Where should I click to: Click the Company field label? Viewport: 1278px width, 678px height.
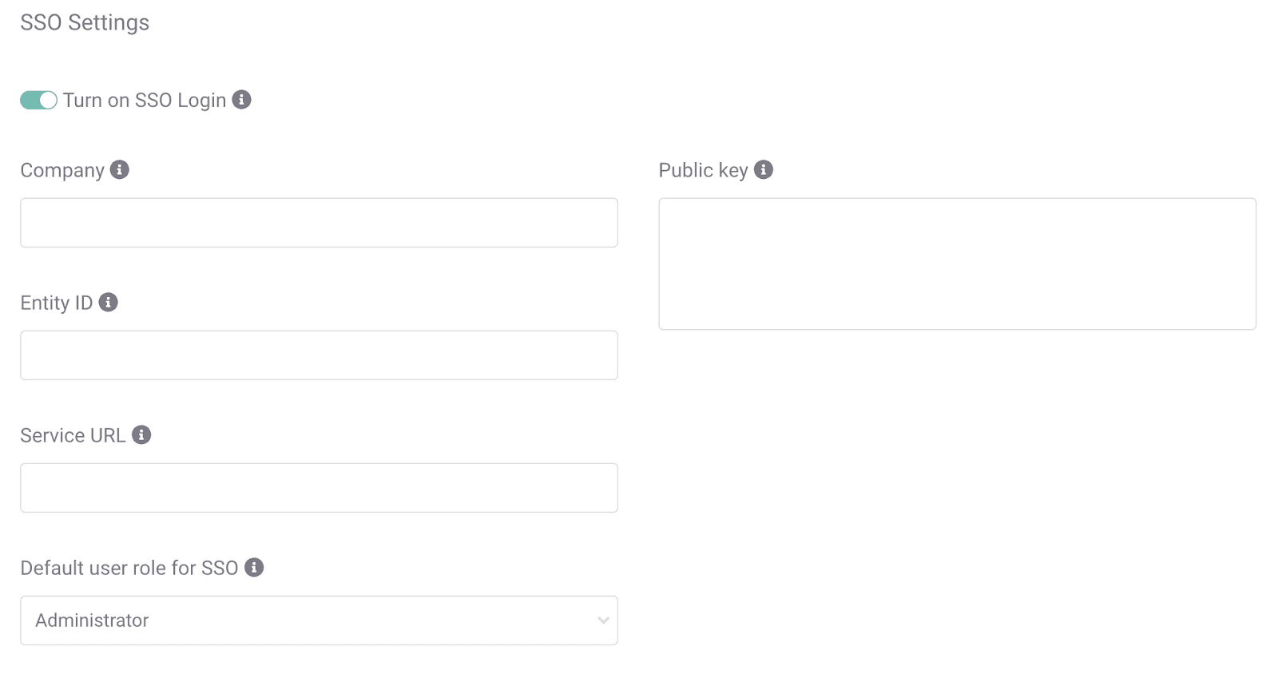point(62,170)
